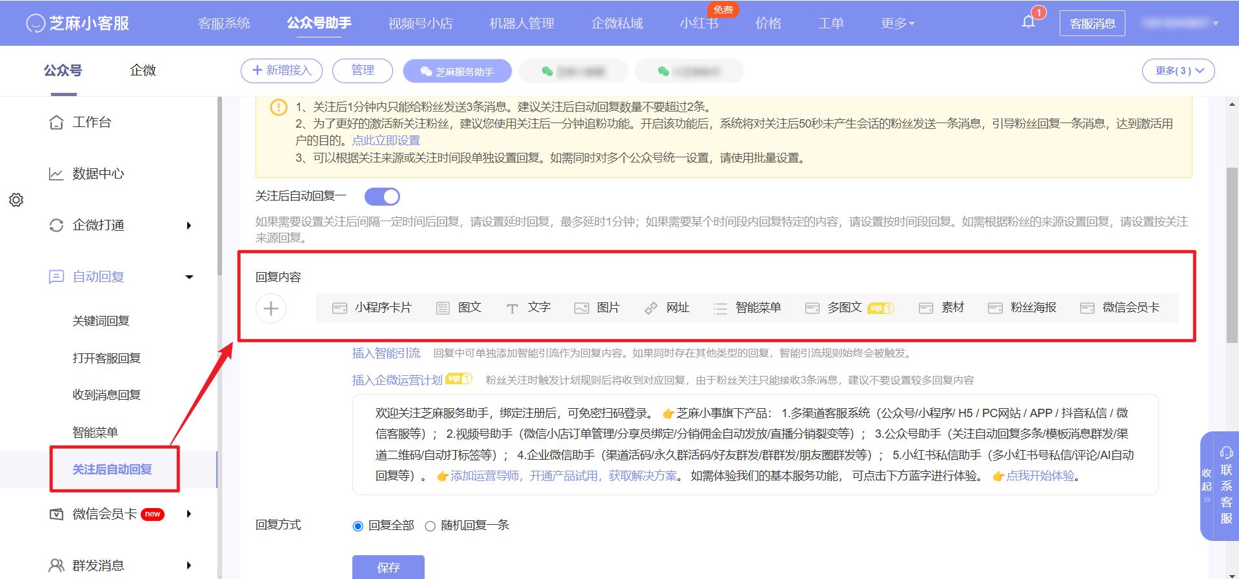Select the 随机回复一条 radio button
Viewport: 1239px width, 579px height.
point(430,526)
